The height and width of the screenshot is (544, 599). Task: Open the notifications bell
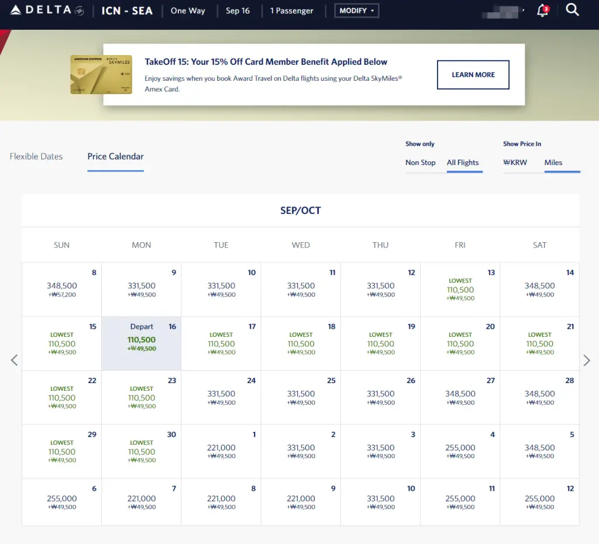pos(542,11)
